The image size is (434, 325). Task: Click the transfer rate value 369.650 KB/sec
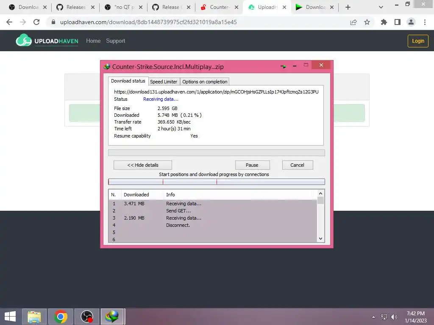174,122
